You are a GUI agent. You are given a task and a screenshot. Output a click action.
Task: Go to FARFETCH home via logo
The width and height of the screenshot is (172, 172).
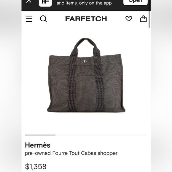86,19
